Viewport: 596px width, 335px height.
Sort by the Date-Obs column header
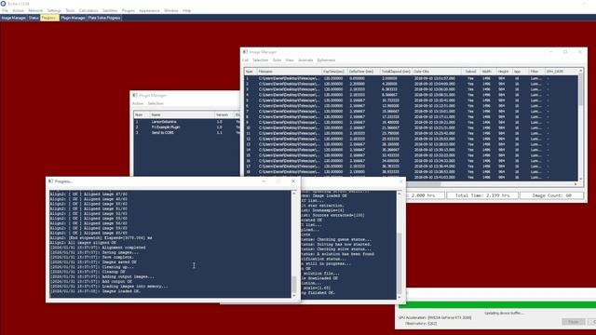click(437, 72)
